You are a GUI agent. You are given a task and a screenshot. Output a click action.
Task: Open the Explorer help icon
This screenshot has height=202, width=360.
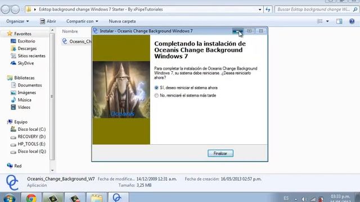point(352,21)
